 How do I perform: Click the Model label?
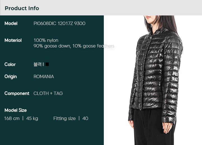pos(11,24)
